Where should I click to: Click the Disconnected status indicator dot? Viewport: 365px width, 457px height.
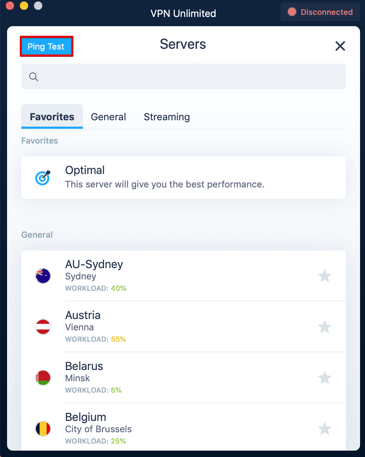point(292,12)
